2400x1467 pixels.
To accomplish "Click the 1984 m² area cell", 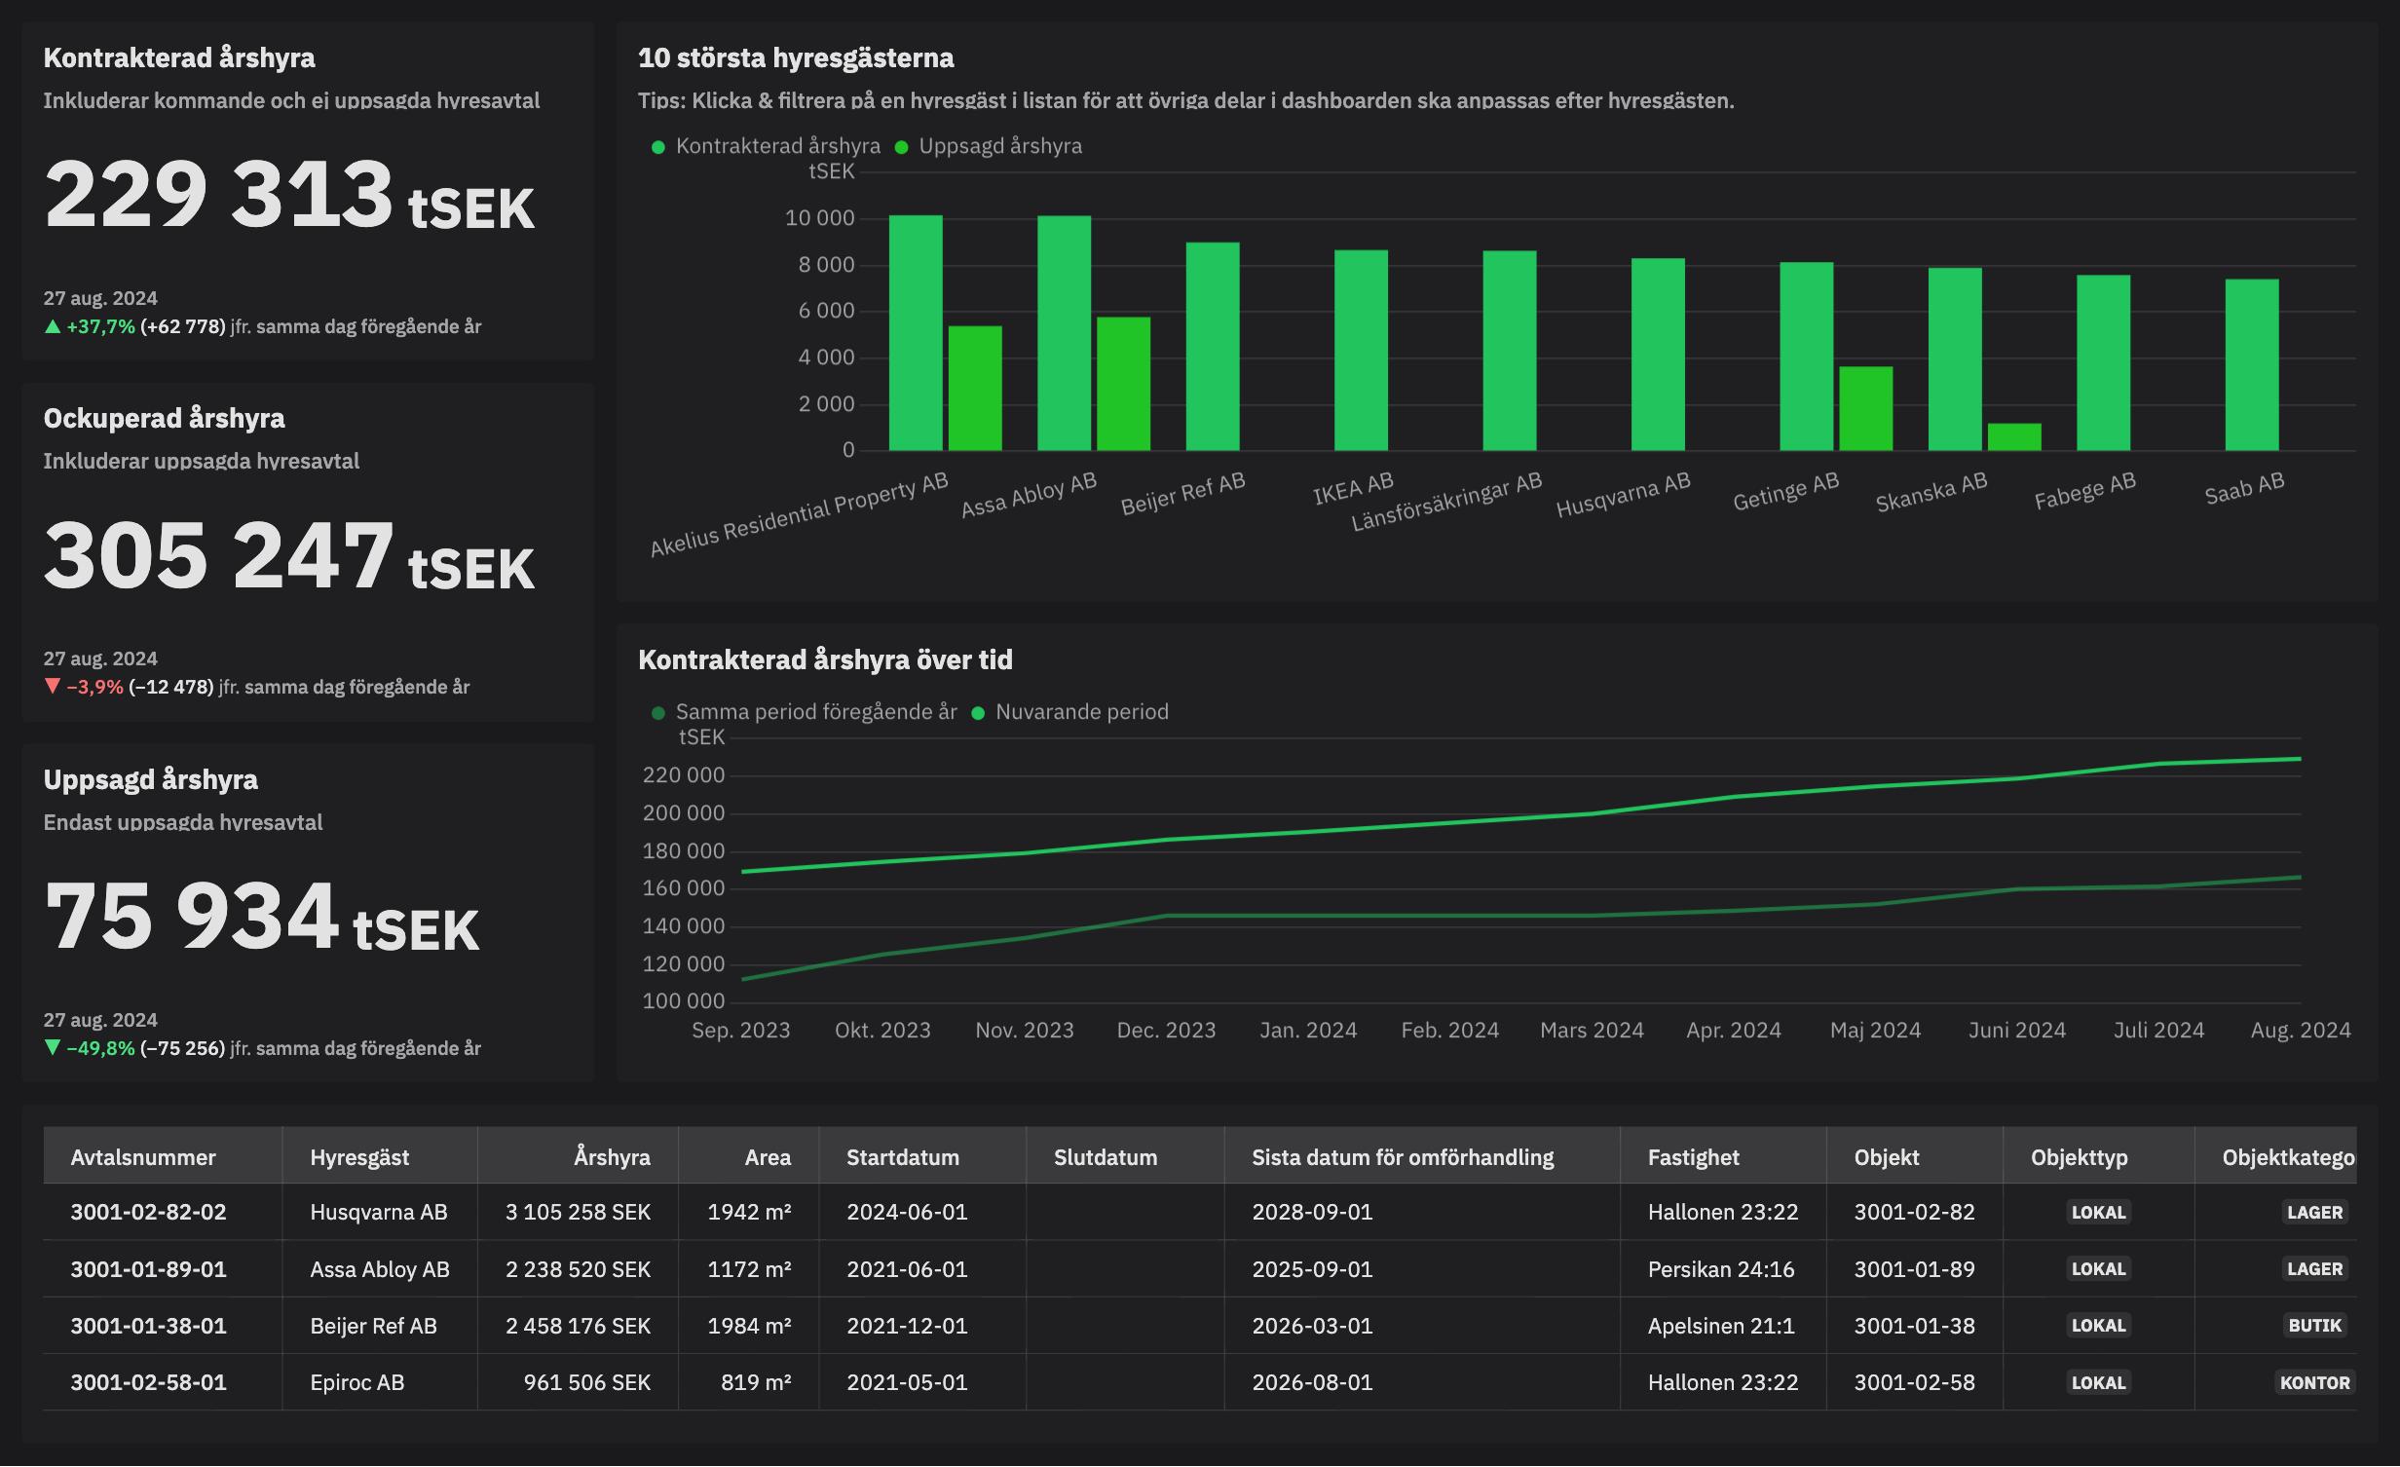I will point(749,1326).
